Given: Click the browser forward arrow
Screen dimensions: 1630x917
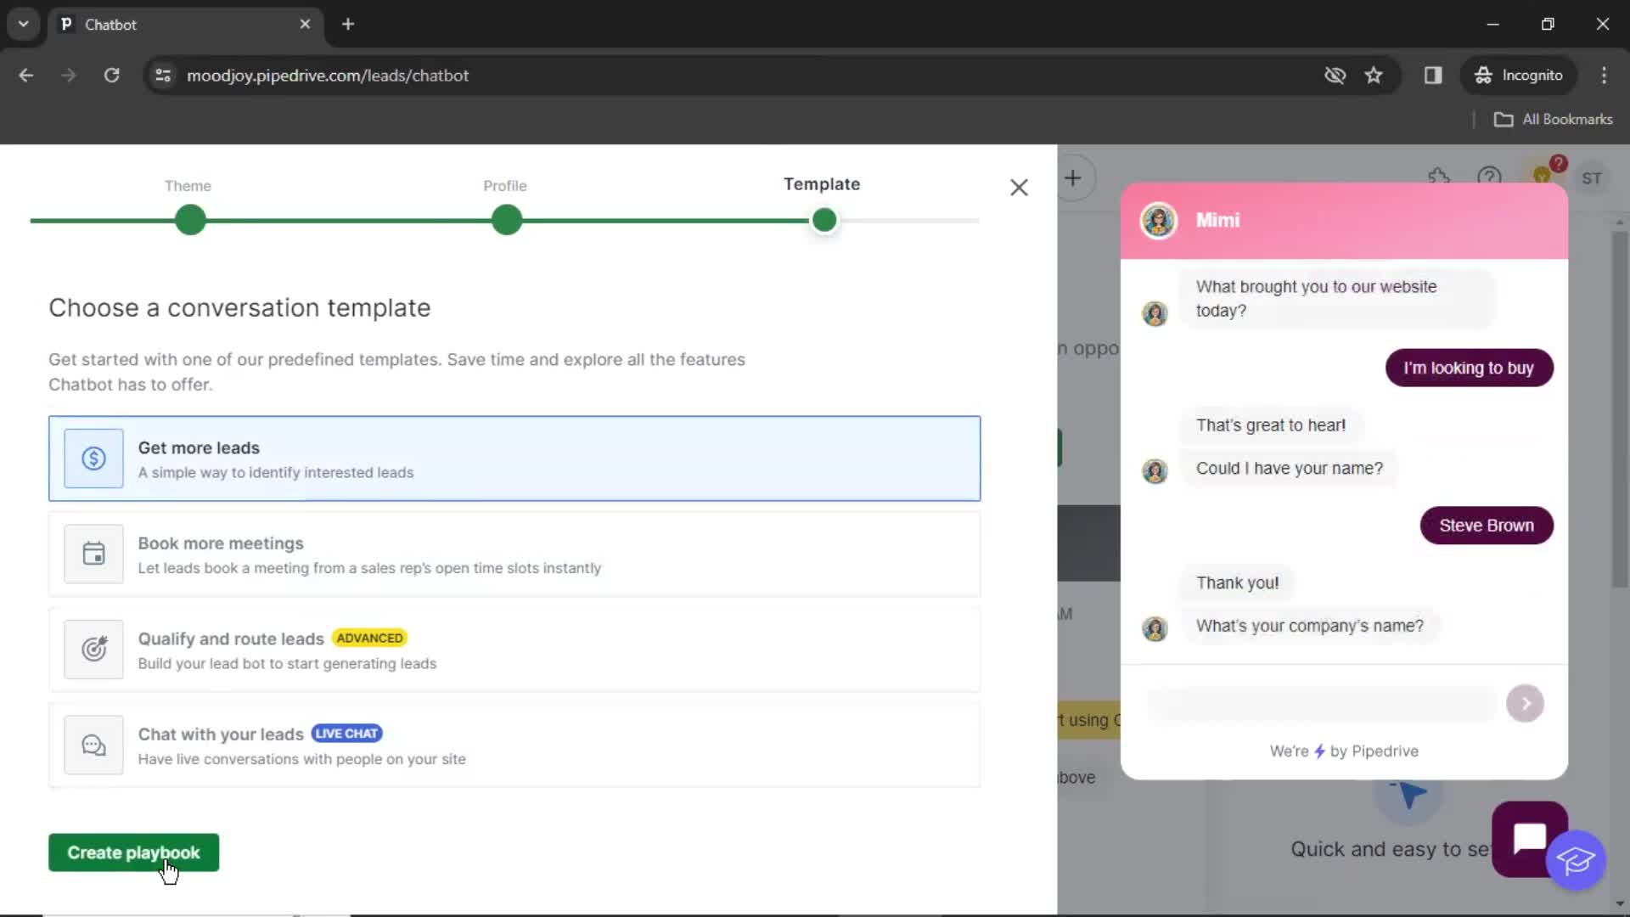Looking at the screenshot, I should 69,76.
